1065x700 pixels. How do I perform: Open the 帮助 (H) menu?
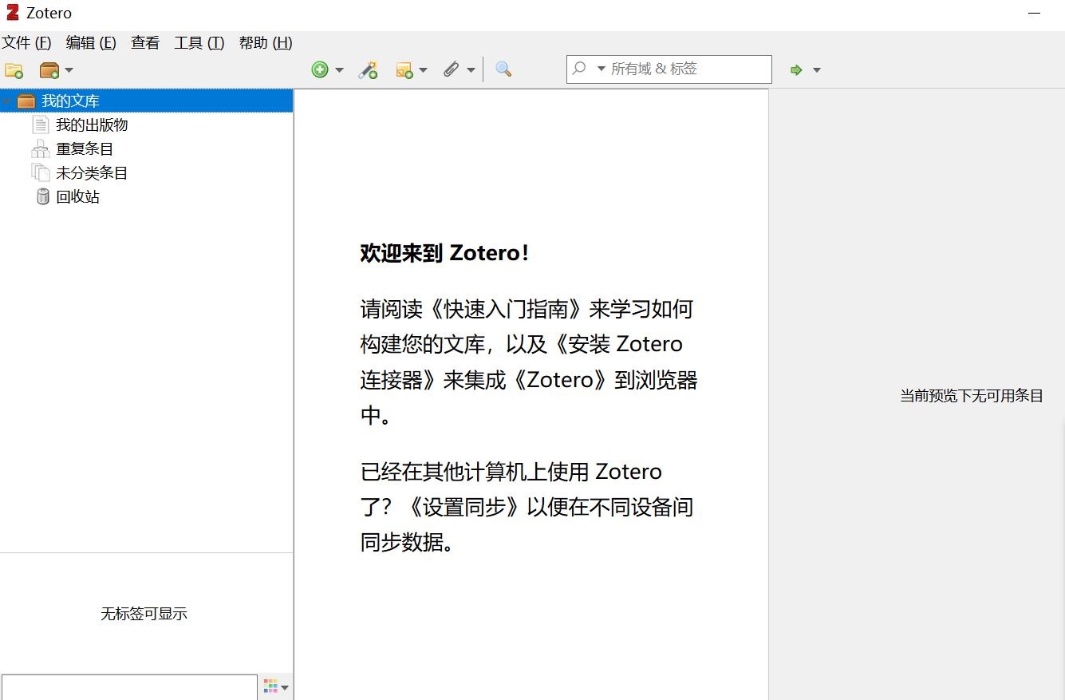[x=266, y=43]
